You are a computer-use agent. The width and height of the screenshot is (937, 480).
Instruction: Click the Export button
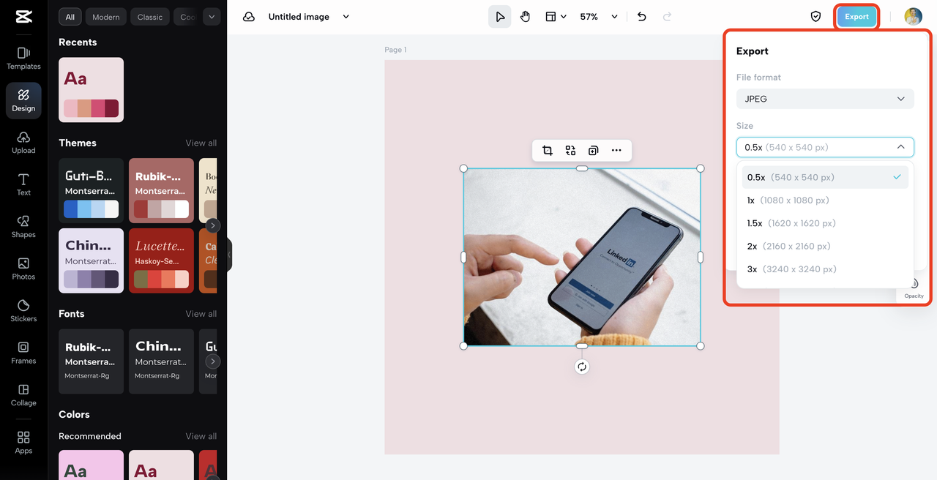pos(856,17)
